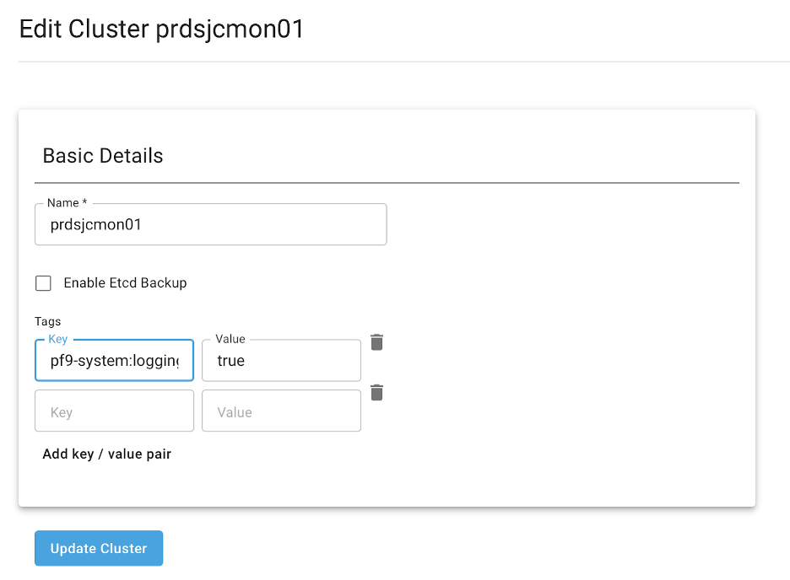Select the empty Key field in second row
This screenshot has width=790, height=580.
tap(115, 411)
